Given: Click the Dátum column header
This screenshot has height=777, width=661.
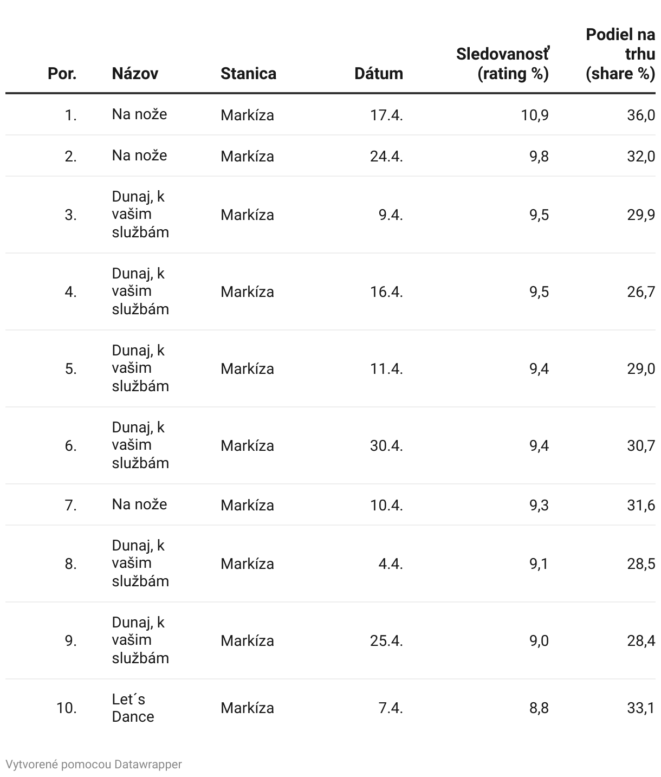Looking at the screenshot, I should (x=378, y=74).
